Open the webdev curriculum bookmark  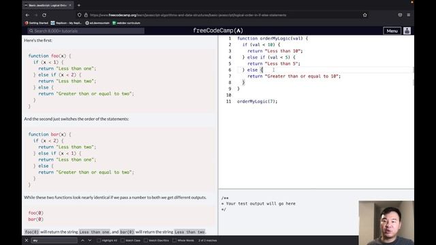point(126,23)
